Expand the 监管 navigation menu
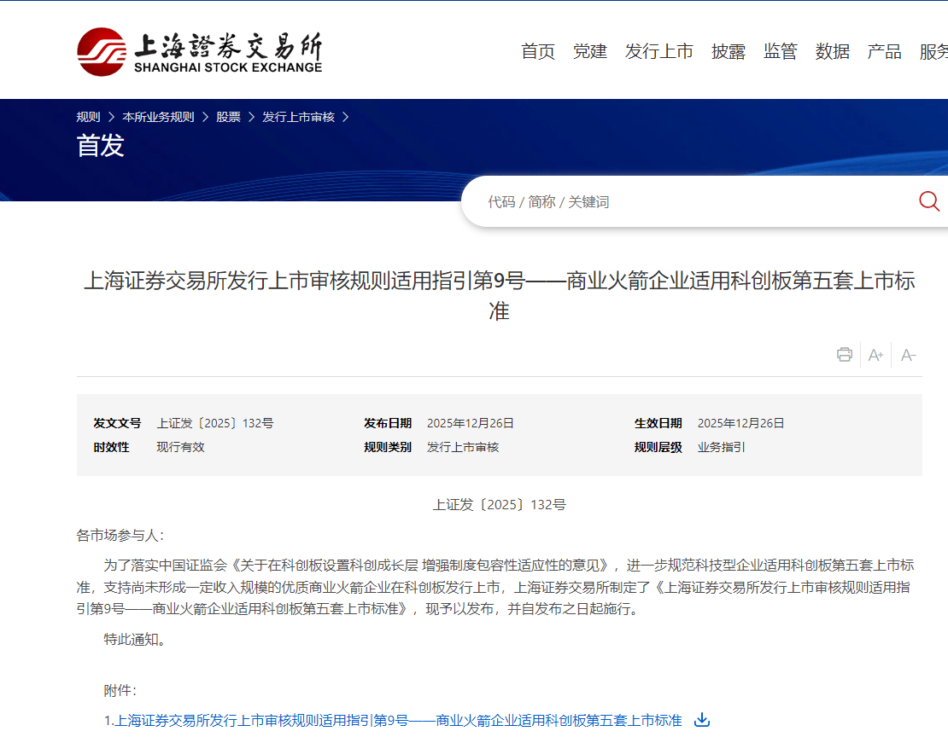The width and height of the screenshot is (948, 737). [781, 51]
